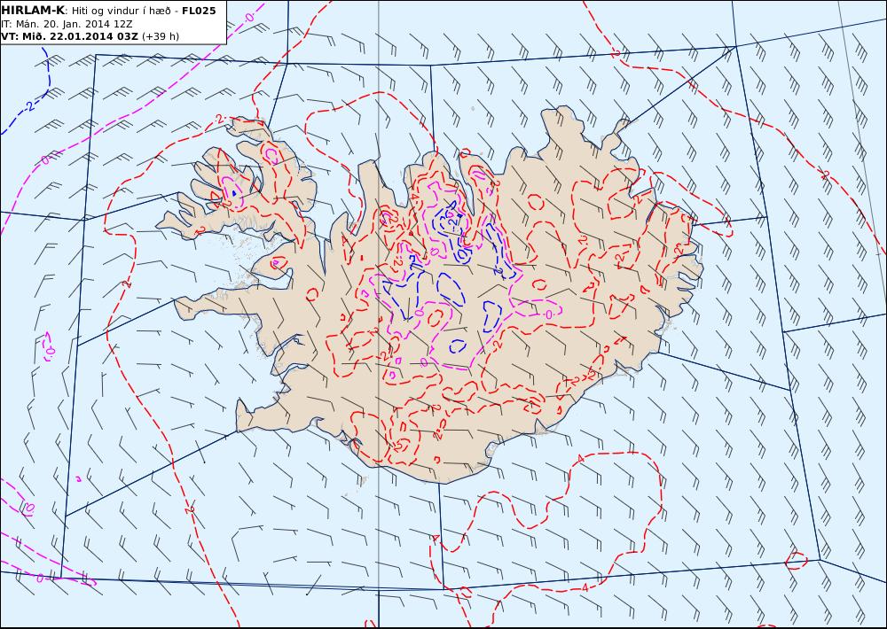Screen dimensions: 887x629
Task: Click the 'IT: Mán. 20. Jan. 2014 12Z' line
Action: pos(67,24)
